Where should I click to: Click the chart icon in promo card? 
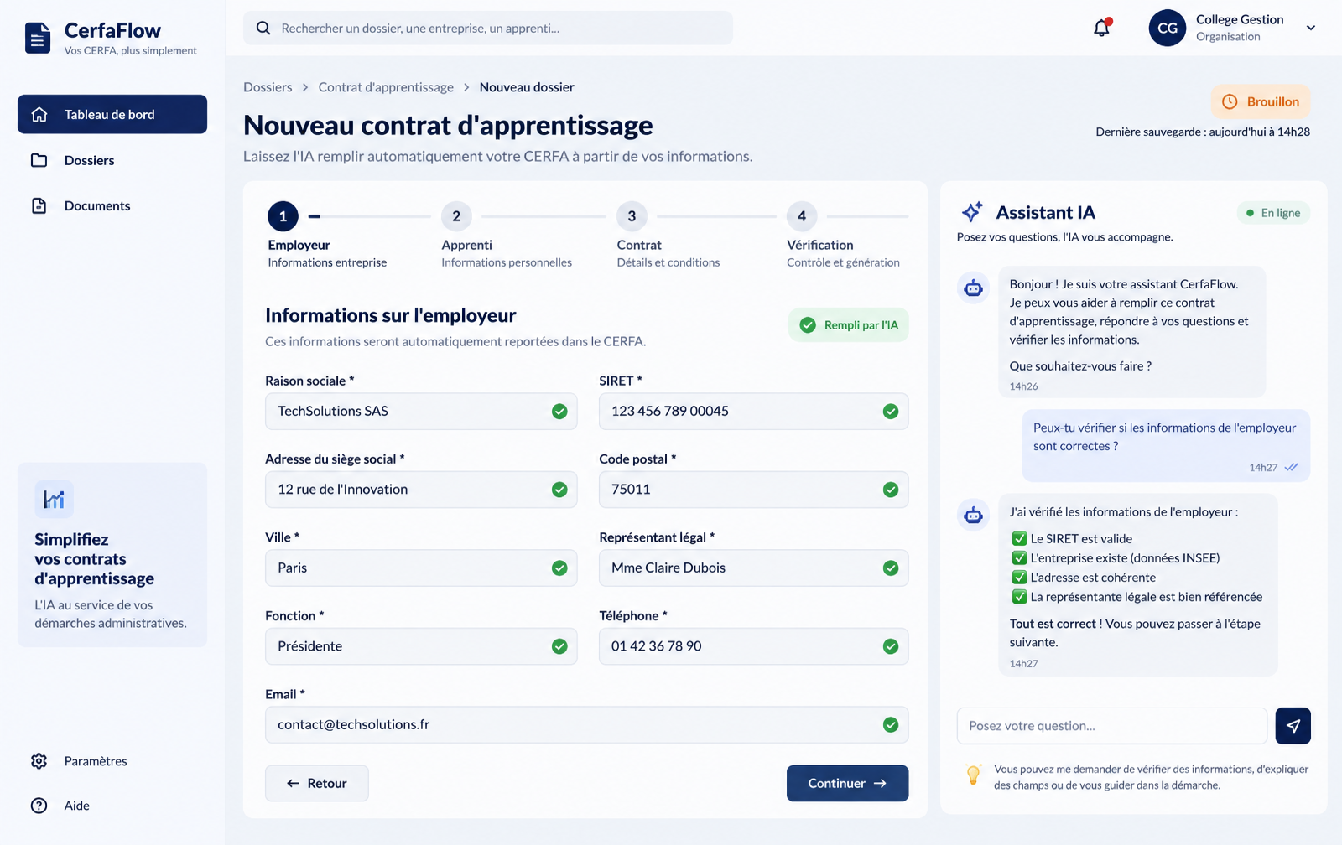tap(55, 500)
